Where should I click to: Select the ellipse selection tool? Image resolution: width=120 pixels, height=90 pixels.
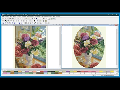point(28,23)
